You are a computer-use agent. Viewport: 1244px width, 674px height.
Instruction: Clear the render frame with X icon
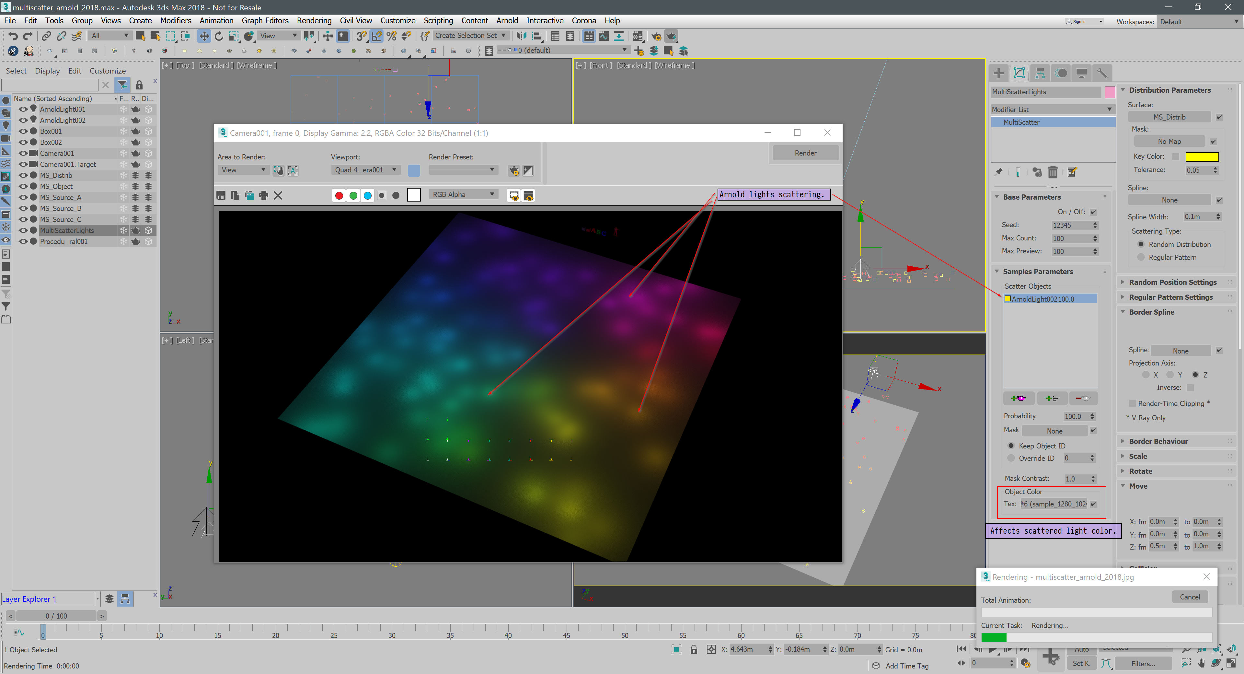278,195
